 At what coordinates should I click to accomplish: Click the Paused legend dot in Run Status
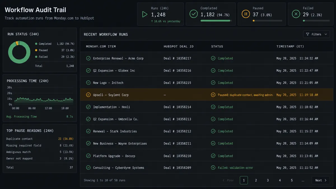point(36,50)
